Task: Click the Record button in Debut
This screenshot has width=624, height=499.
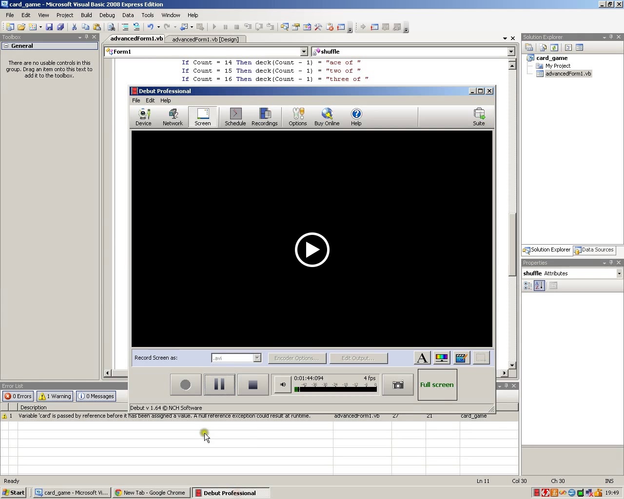Action: pyautogui.click(x=186, y=385)
